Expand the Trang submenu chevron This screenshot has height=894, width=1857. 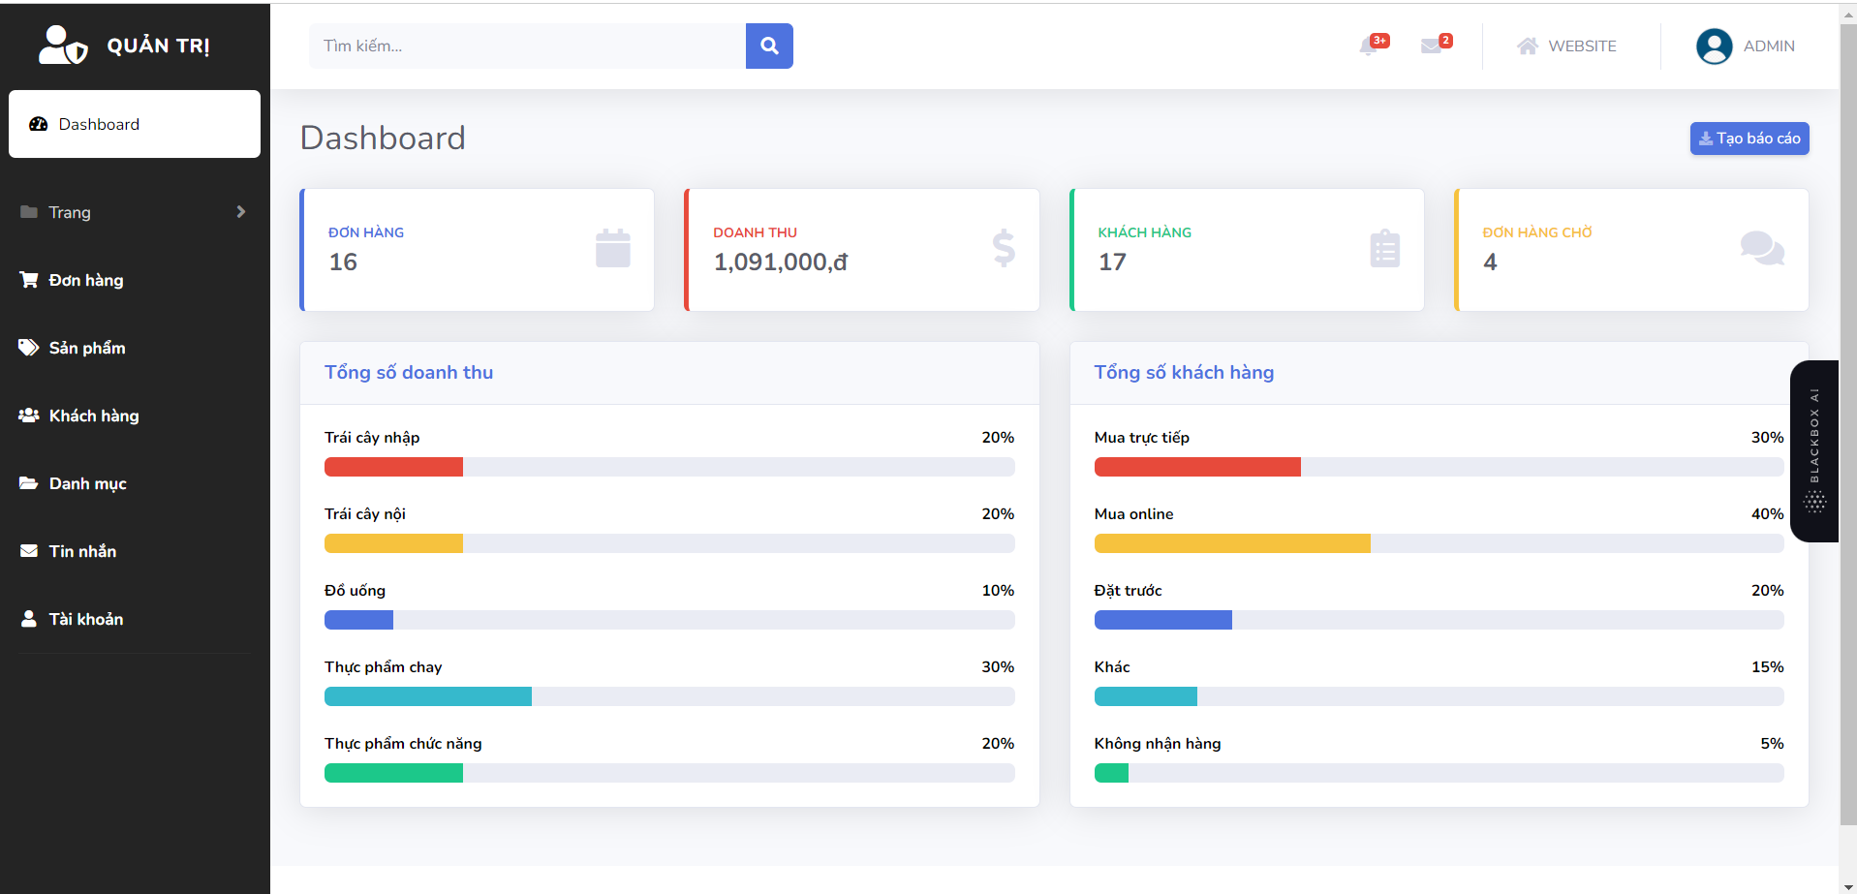pyautogui.click(x=241, y=212)
